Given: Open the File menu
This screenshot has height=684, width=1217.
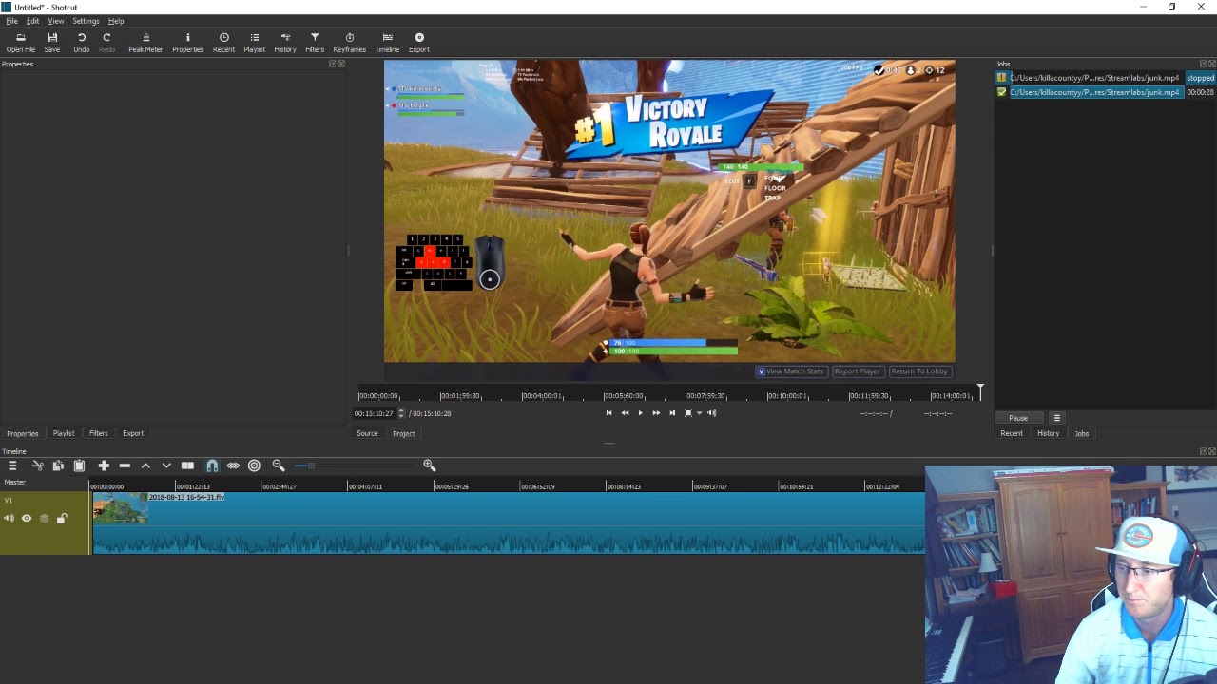Looking at the screenshot, I should click(11, 21).
